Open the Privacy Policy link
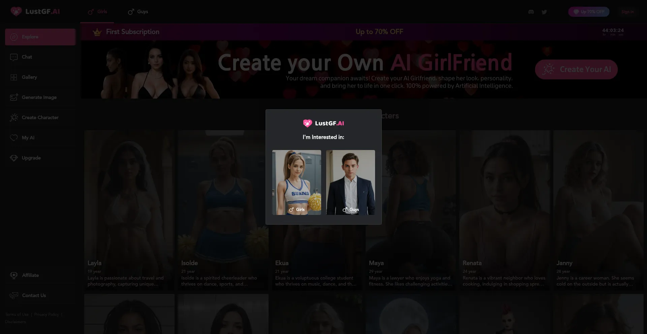647x334 pixels. coord(47,314)
